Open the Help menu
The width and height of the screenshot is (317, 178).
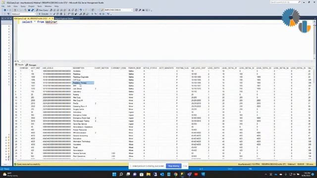(x=56, y=6)
